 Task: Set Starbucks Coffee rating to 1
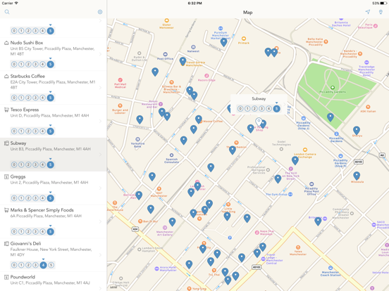pos(21,98)
